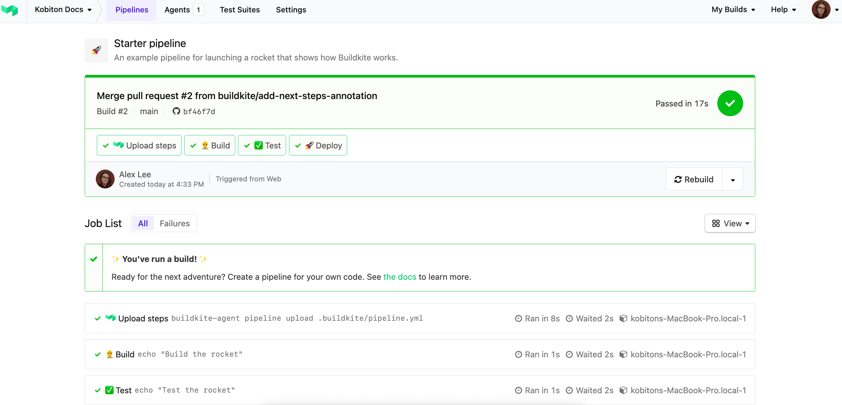Click the Waited 2s clock icon on Test row
Viewport: 842px width, 405px height.
[569, 390]
